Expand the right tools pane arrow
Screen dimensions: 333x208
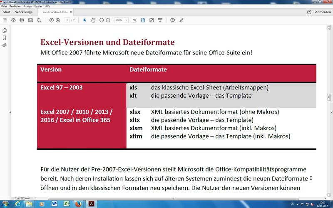click(332, 112)
